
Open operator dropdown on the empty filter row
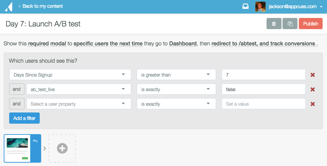pyautogui.click(x=176, y=104)
